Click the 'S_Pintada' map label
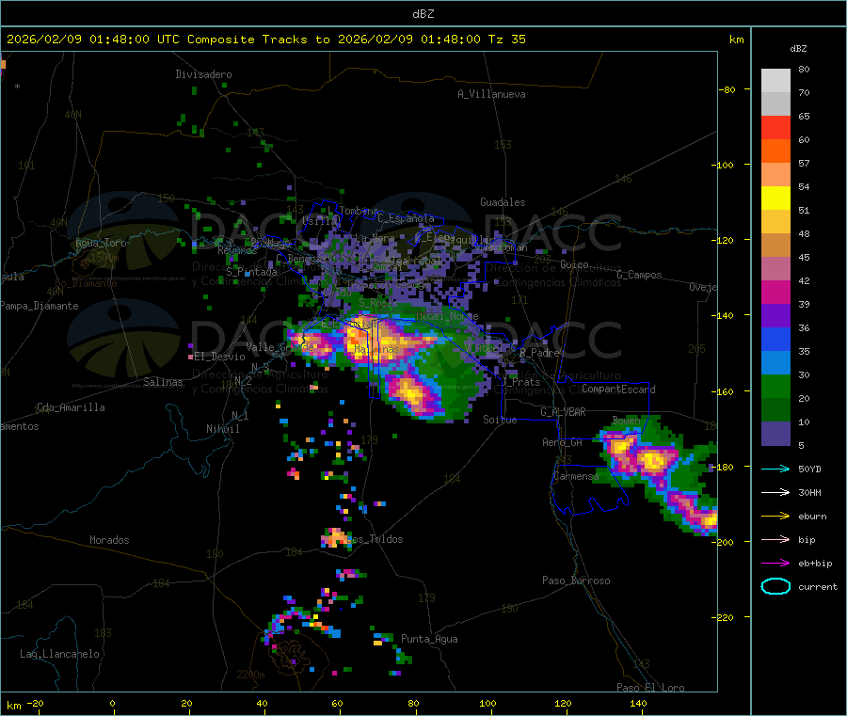The image size is (847, 716). 251,272
